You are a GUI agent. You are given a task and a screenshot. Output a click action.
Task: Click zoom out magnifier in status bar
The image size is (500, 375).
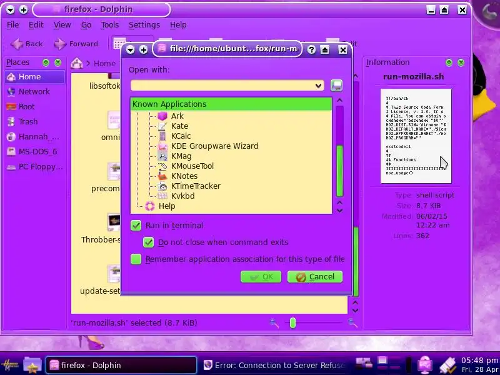click(274, 323)
